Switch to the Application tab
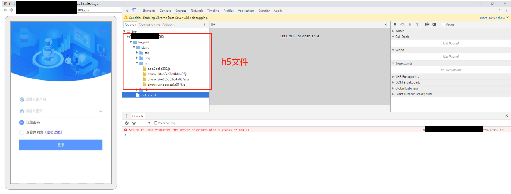Image resolution: width=511 pixels, height=194 pixels. [x=246, y=11]
